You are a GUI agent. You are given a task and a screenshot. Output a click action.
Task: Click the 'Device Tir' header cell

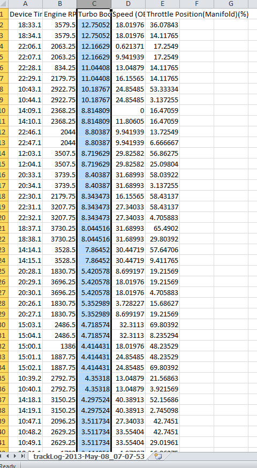[25, 14]
